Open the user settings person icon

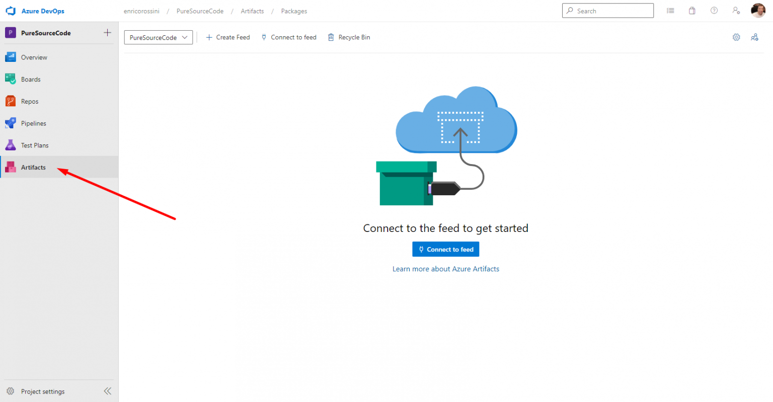click(736, 10)
